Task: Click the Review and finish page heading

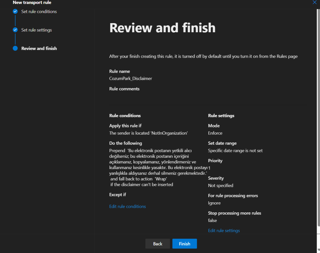Action: (x=162, y=28)
